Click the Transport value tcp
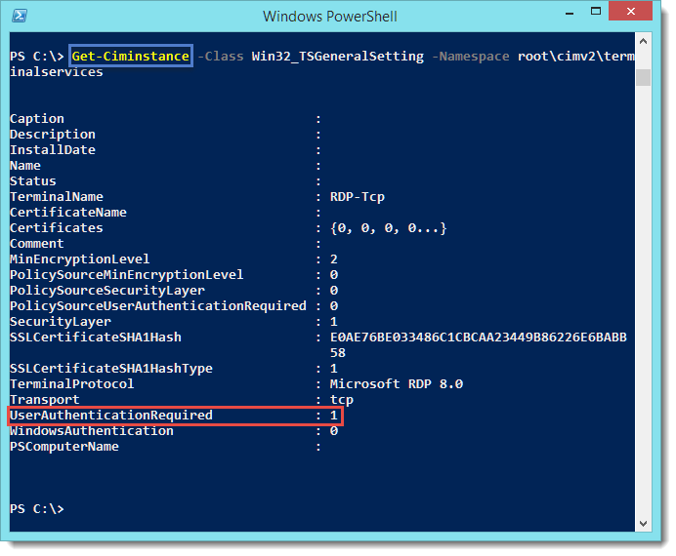The width and height of the screenshot is (676, 556). click(342, 400)
